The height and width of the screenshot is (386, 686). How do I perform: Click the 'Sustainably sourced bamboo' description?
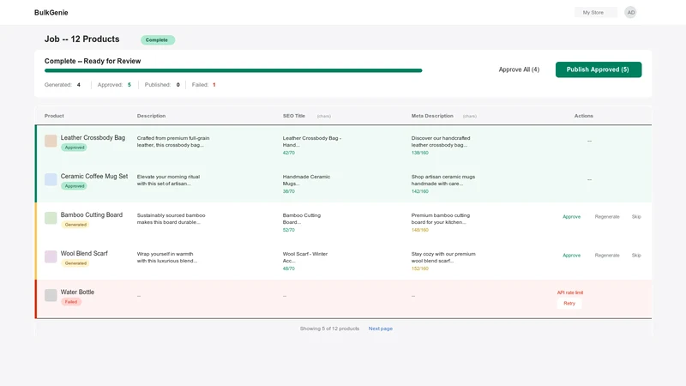coord(171,219)
